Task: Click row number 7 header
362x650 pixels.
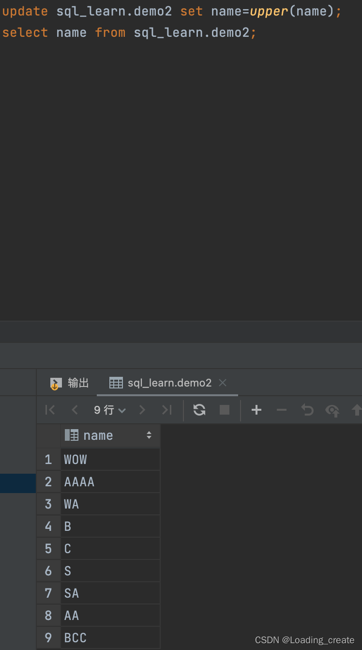Action: pyautogui.click(x=48, y=593)
